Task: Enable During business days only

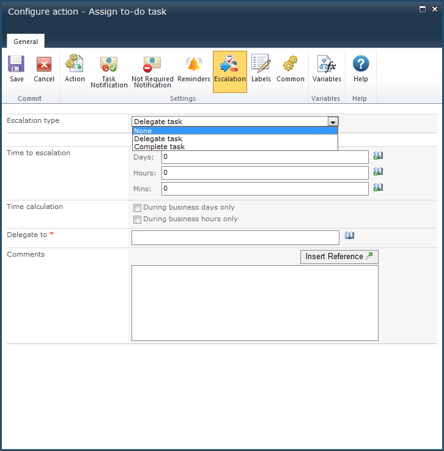Action: tap(137, 208)
